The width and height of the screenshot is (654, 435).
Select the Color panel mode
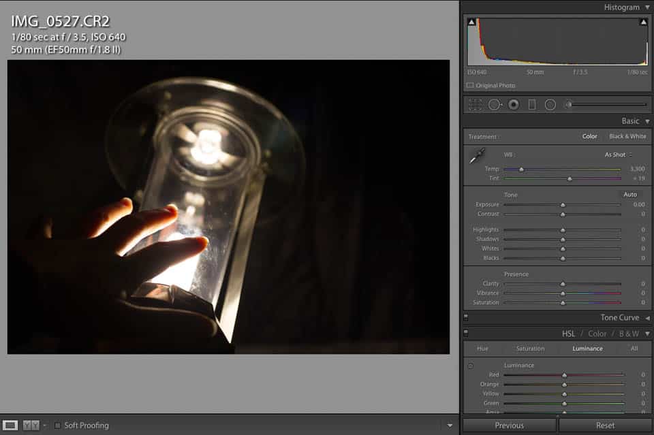coord(597,334)
